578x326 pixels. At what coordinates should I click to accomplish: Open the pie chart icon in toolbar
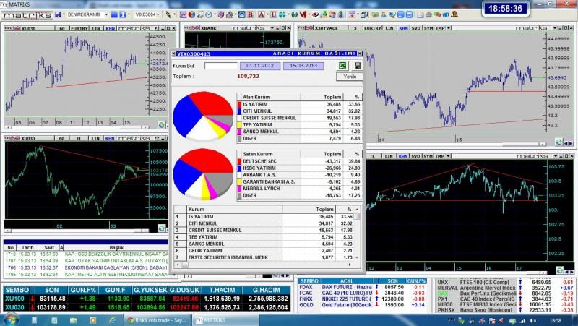point(191,14)
